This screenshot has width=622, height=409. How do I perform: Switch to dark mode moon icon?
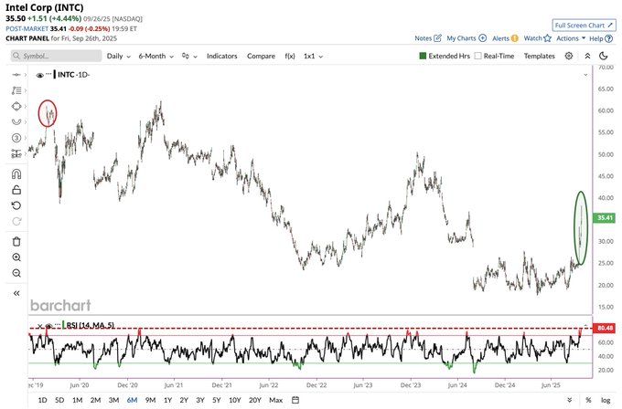tap(604, 56)
